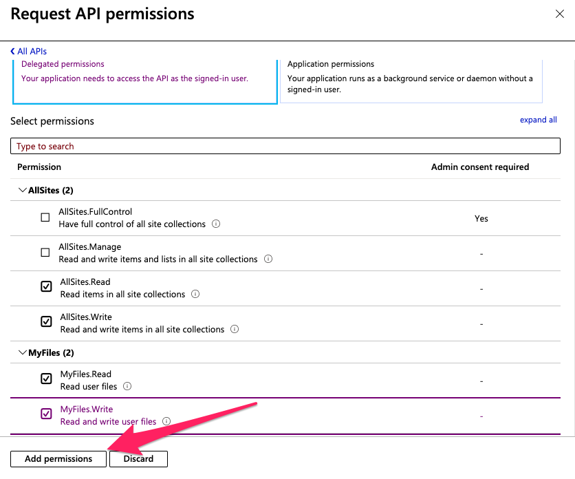Click the Select permissions heading
Image resolution: width=575 pixels, height=479 pixels.
click(x=52, y=121)
